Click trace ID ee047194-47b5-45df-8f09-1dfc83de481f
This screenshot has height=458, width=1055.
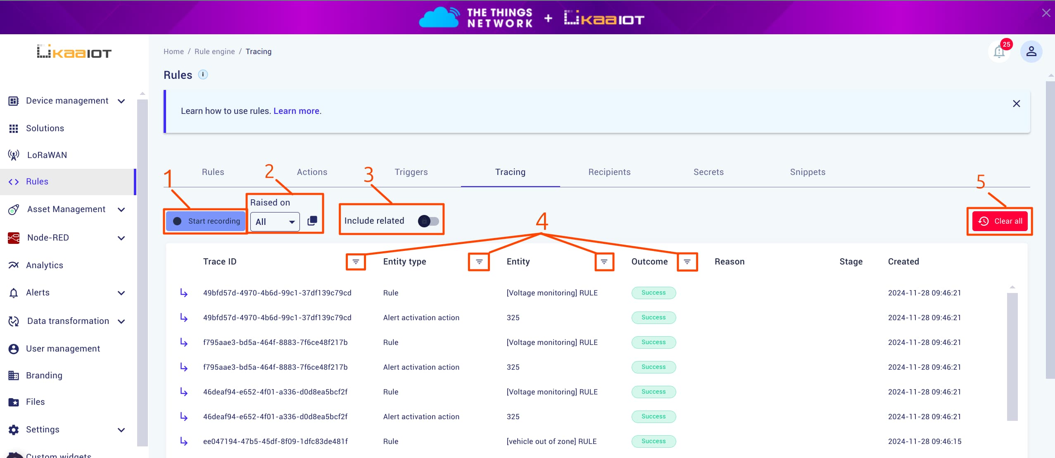coord(276,441)
